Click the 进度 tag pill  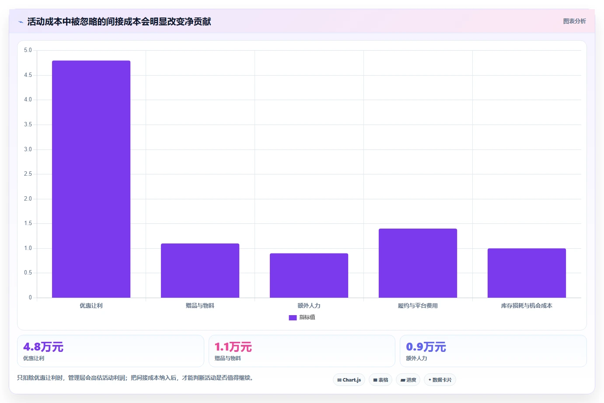[x=408, y=380]
